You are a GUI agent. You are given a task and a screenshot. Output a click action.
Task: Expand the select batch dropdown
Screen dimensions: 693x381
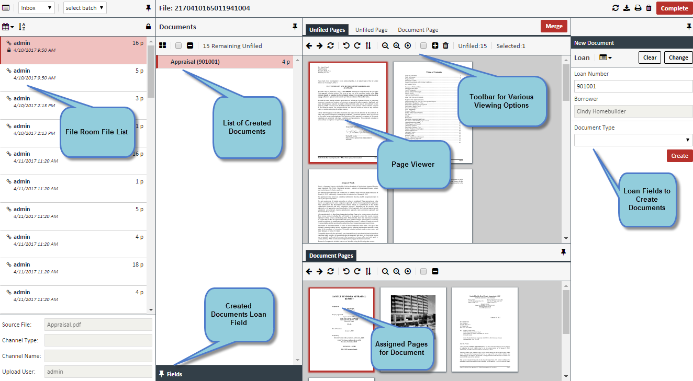pyautogui.click(x=85, y=8)
